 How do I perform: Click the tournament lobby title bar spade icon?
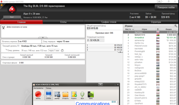1,2
